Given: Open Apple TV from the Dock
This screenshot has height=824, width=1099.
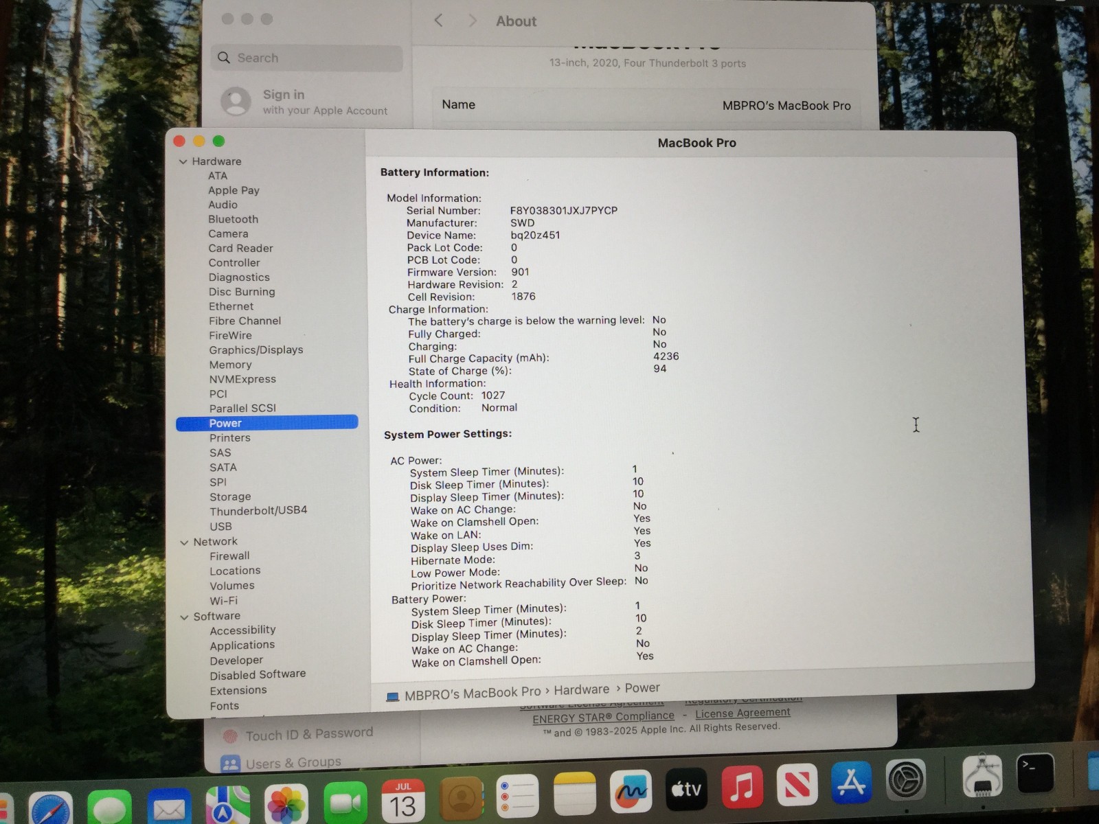Looking at the screenshot, I should click(x=686, y=789).
